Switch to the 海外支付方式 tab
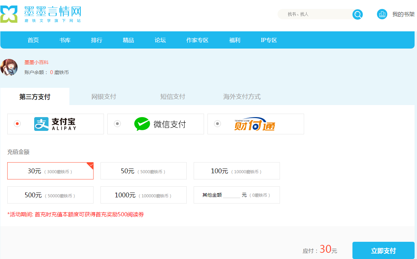 [x=242, y=96]
